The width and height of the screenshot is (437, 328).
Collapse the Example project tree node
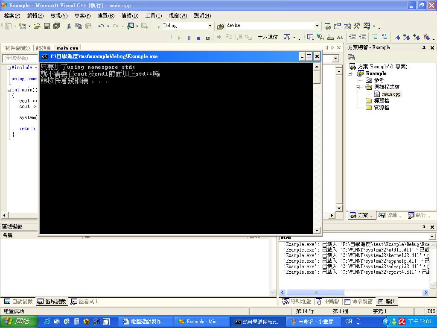[x=350, y=73]
